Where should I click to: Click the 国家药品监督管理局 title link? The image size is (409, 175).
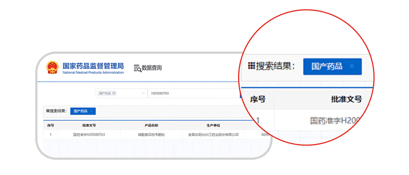click(x=93, y=66)
